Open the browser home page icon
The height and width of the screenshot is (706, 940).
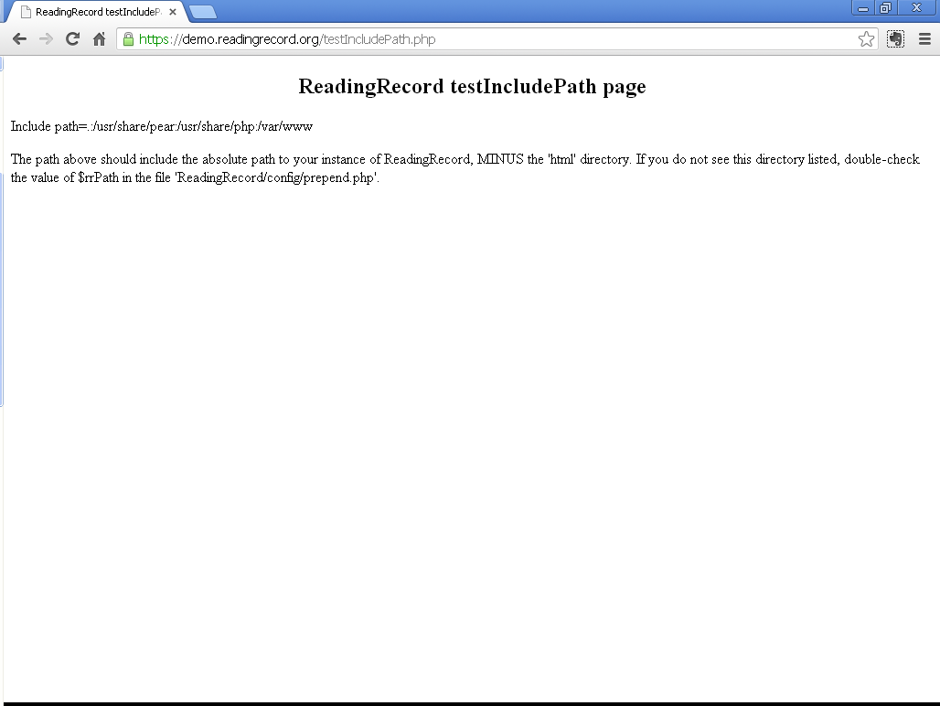pyautogui.click(x=99, y=39)
